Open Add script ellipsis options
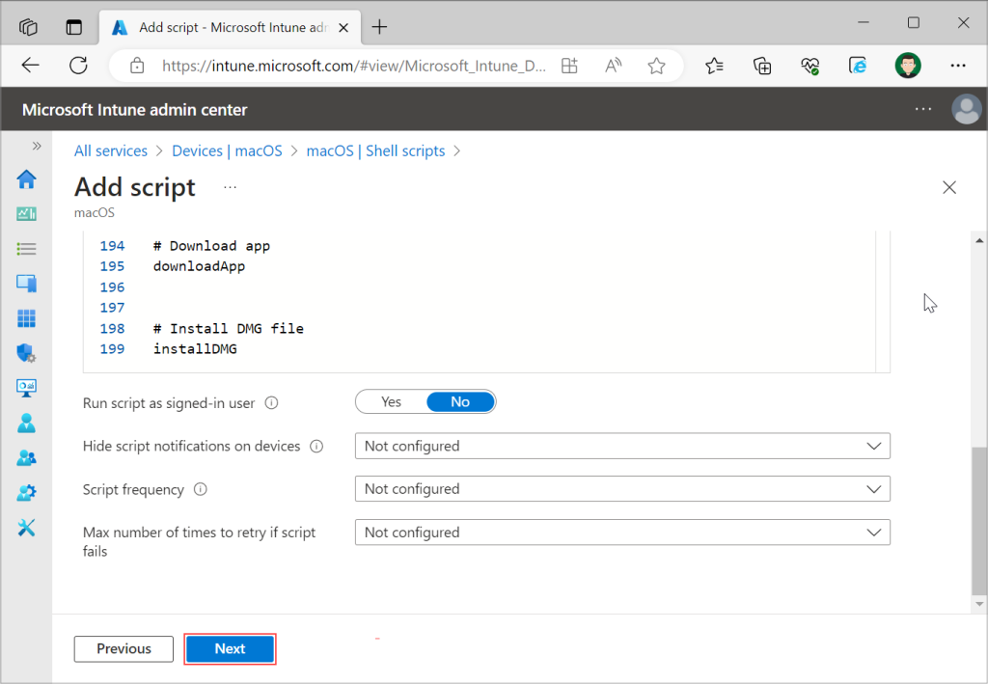Viewport: 988px width, 684px height. (x=230, y=187)
